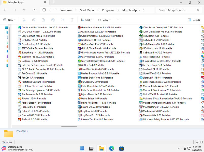
Task: Open Microsoft Store from taskbar
Action: pyautogui.click(x=121, y=148)
